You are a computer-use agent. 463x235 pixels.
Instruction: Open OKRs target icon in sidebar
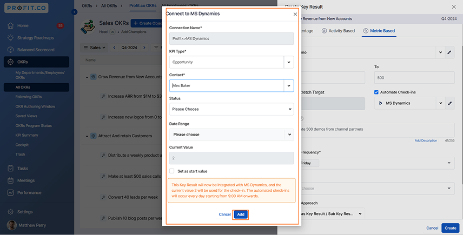tap(11, 62)
